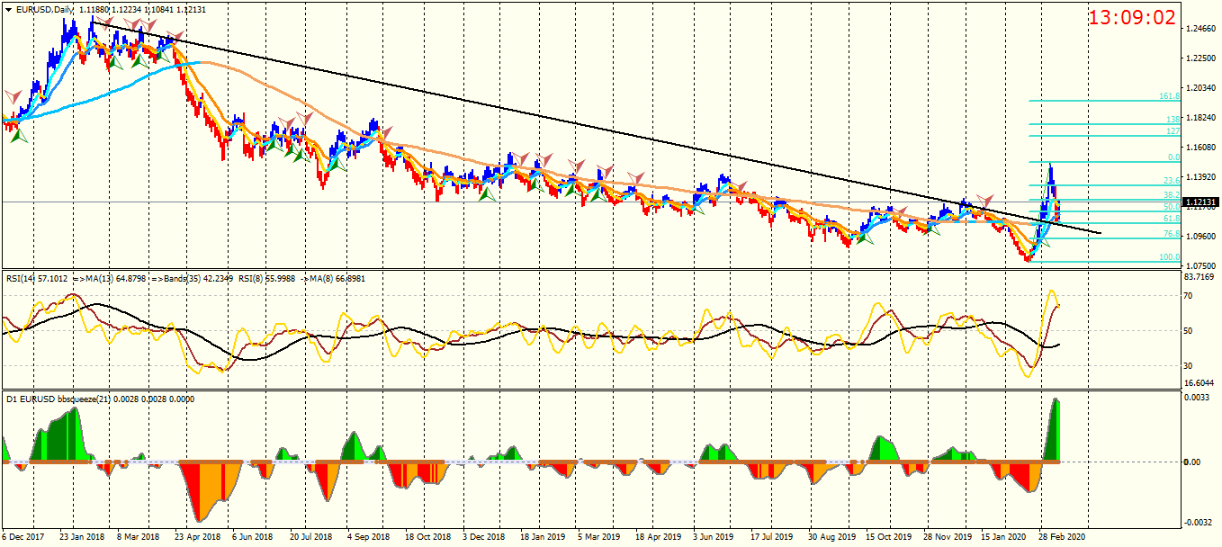Viewport: 1222px width, 547px height.
Task: Click the 61.8 Fibonacci level label
Action: point(1172,219)
